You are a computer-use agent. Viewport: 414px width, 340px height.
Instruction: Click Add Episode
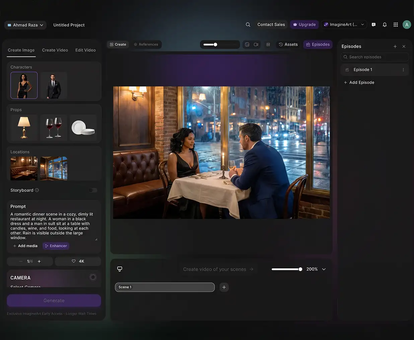click(x=359, y=82)
